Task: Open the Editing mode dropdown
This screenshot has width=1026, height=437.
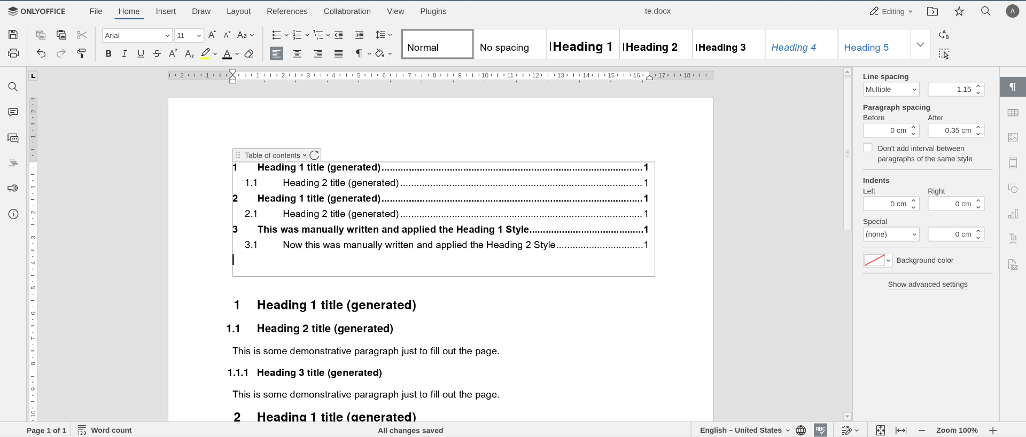Action: tap(891, 11)
